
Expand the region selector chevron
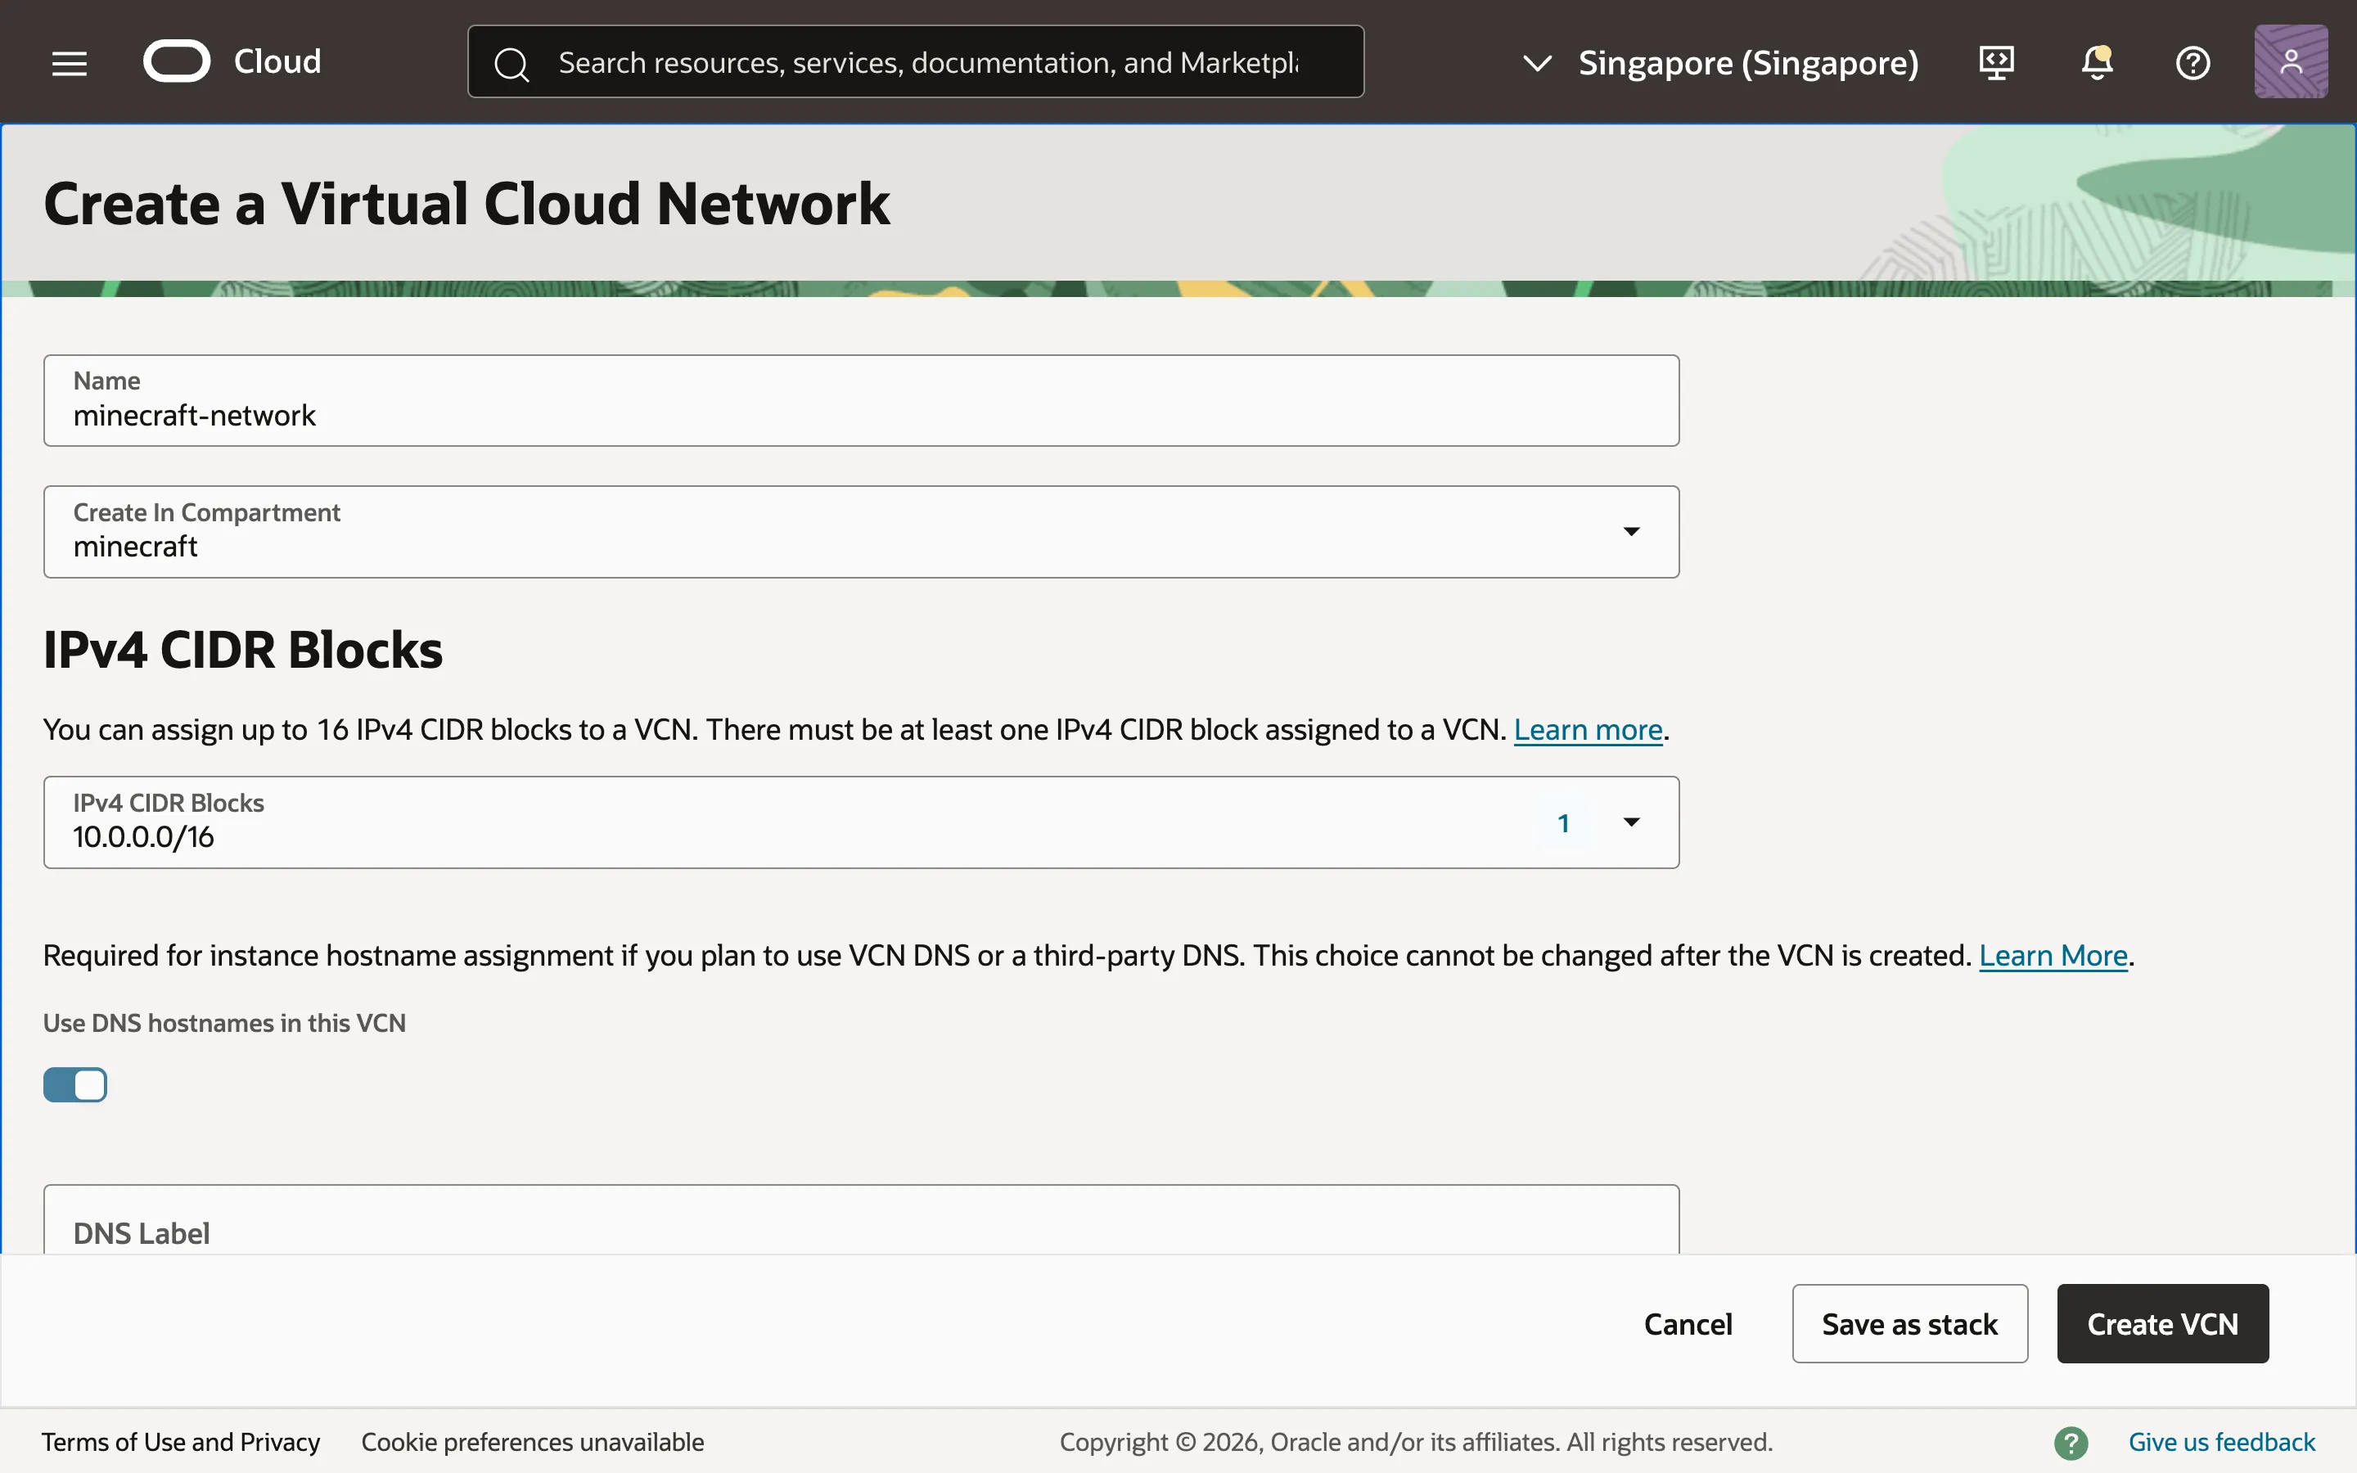(x=1537, y=63)
